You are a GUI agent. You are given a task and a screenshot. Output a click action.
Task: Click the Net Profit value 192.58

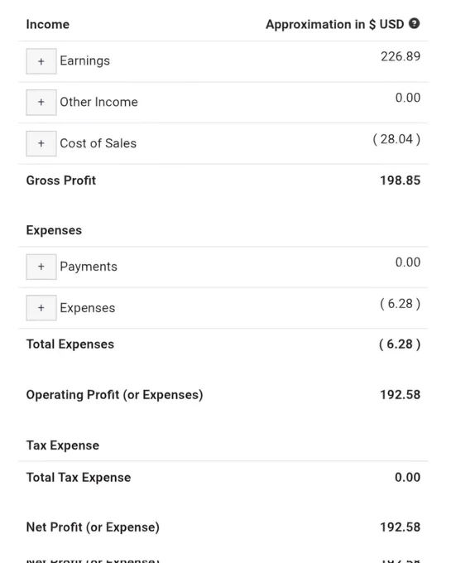pyautogui.click(x=400, y=527)
